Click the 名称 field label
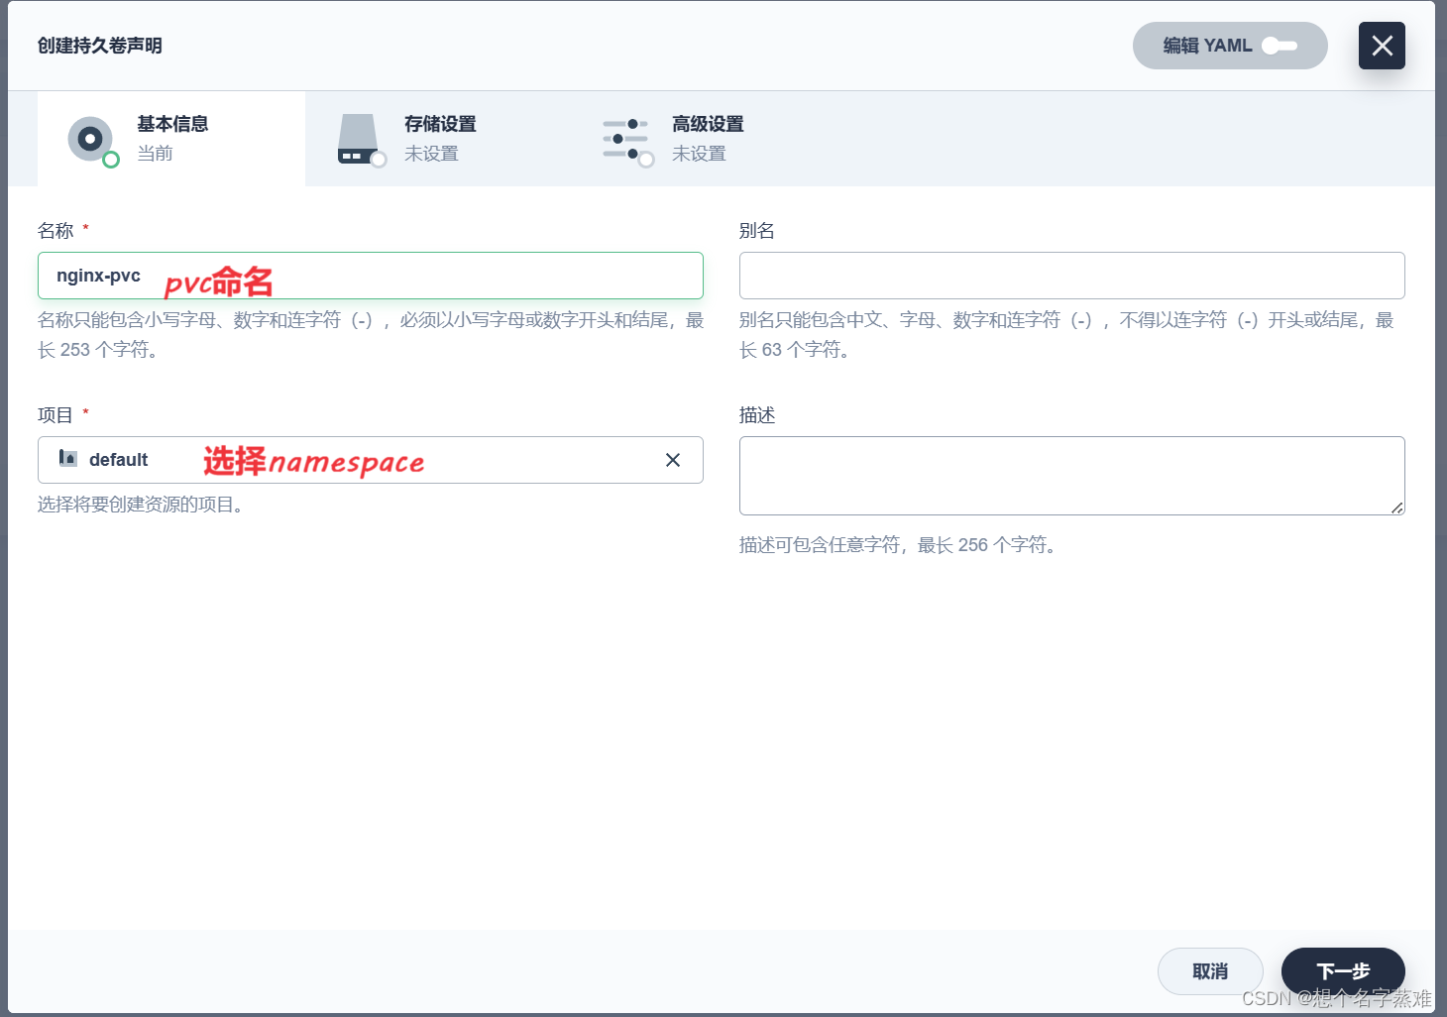The width and height of the screenshot is (1447, 1017). tap(56, 231)
